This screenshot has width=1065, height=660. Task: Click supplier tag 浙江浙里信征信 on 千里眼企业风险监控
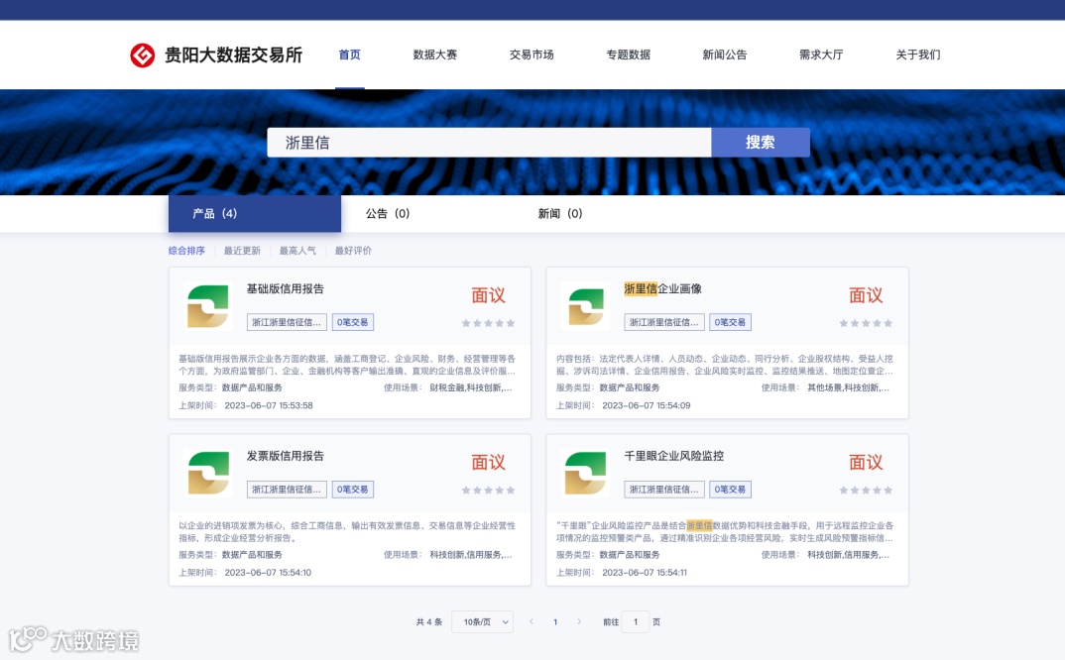point(664,490)
